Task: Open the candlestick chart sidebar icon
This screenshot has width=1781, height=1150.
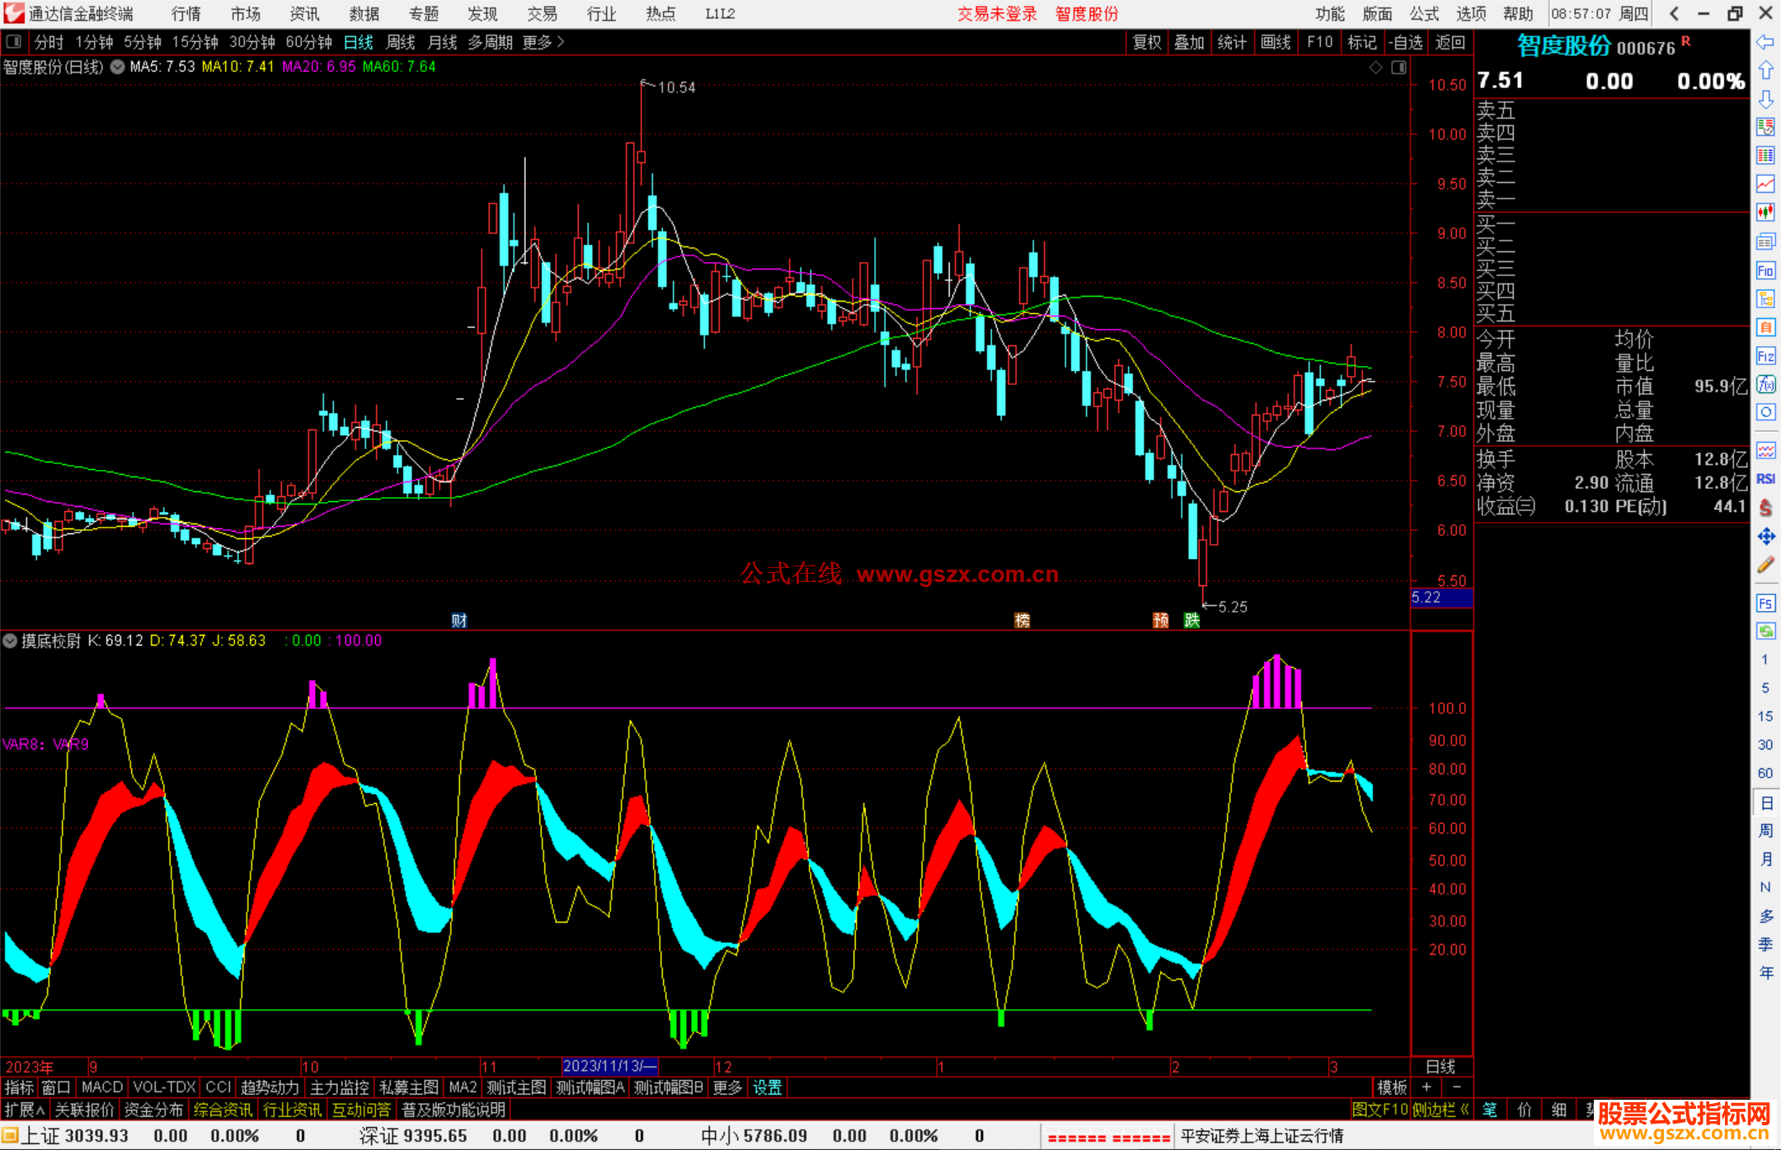Action: coord(1765,212)
